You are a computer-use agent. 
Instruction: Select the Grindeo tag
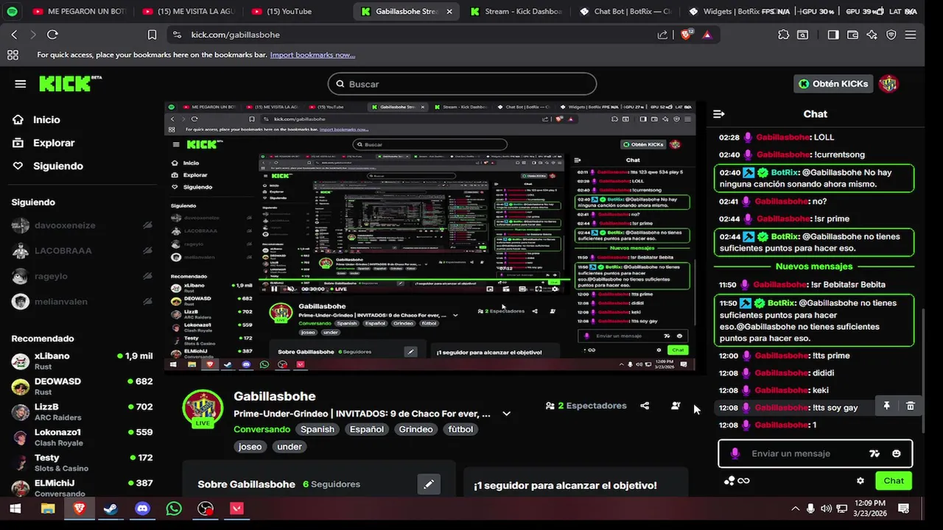tap(416, 429)
